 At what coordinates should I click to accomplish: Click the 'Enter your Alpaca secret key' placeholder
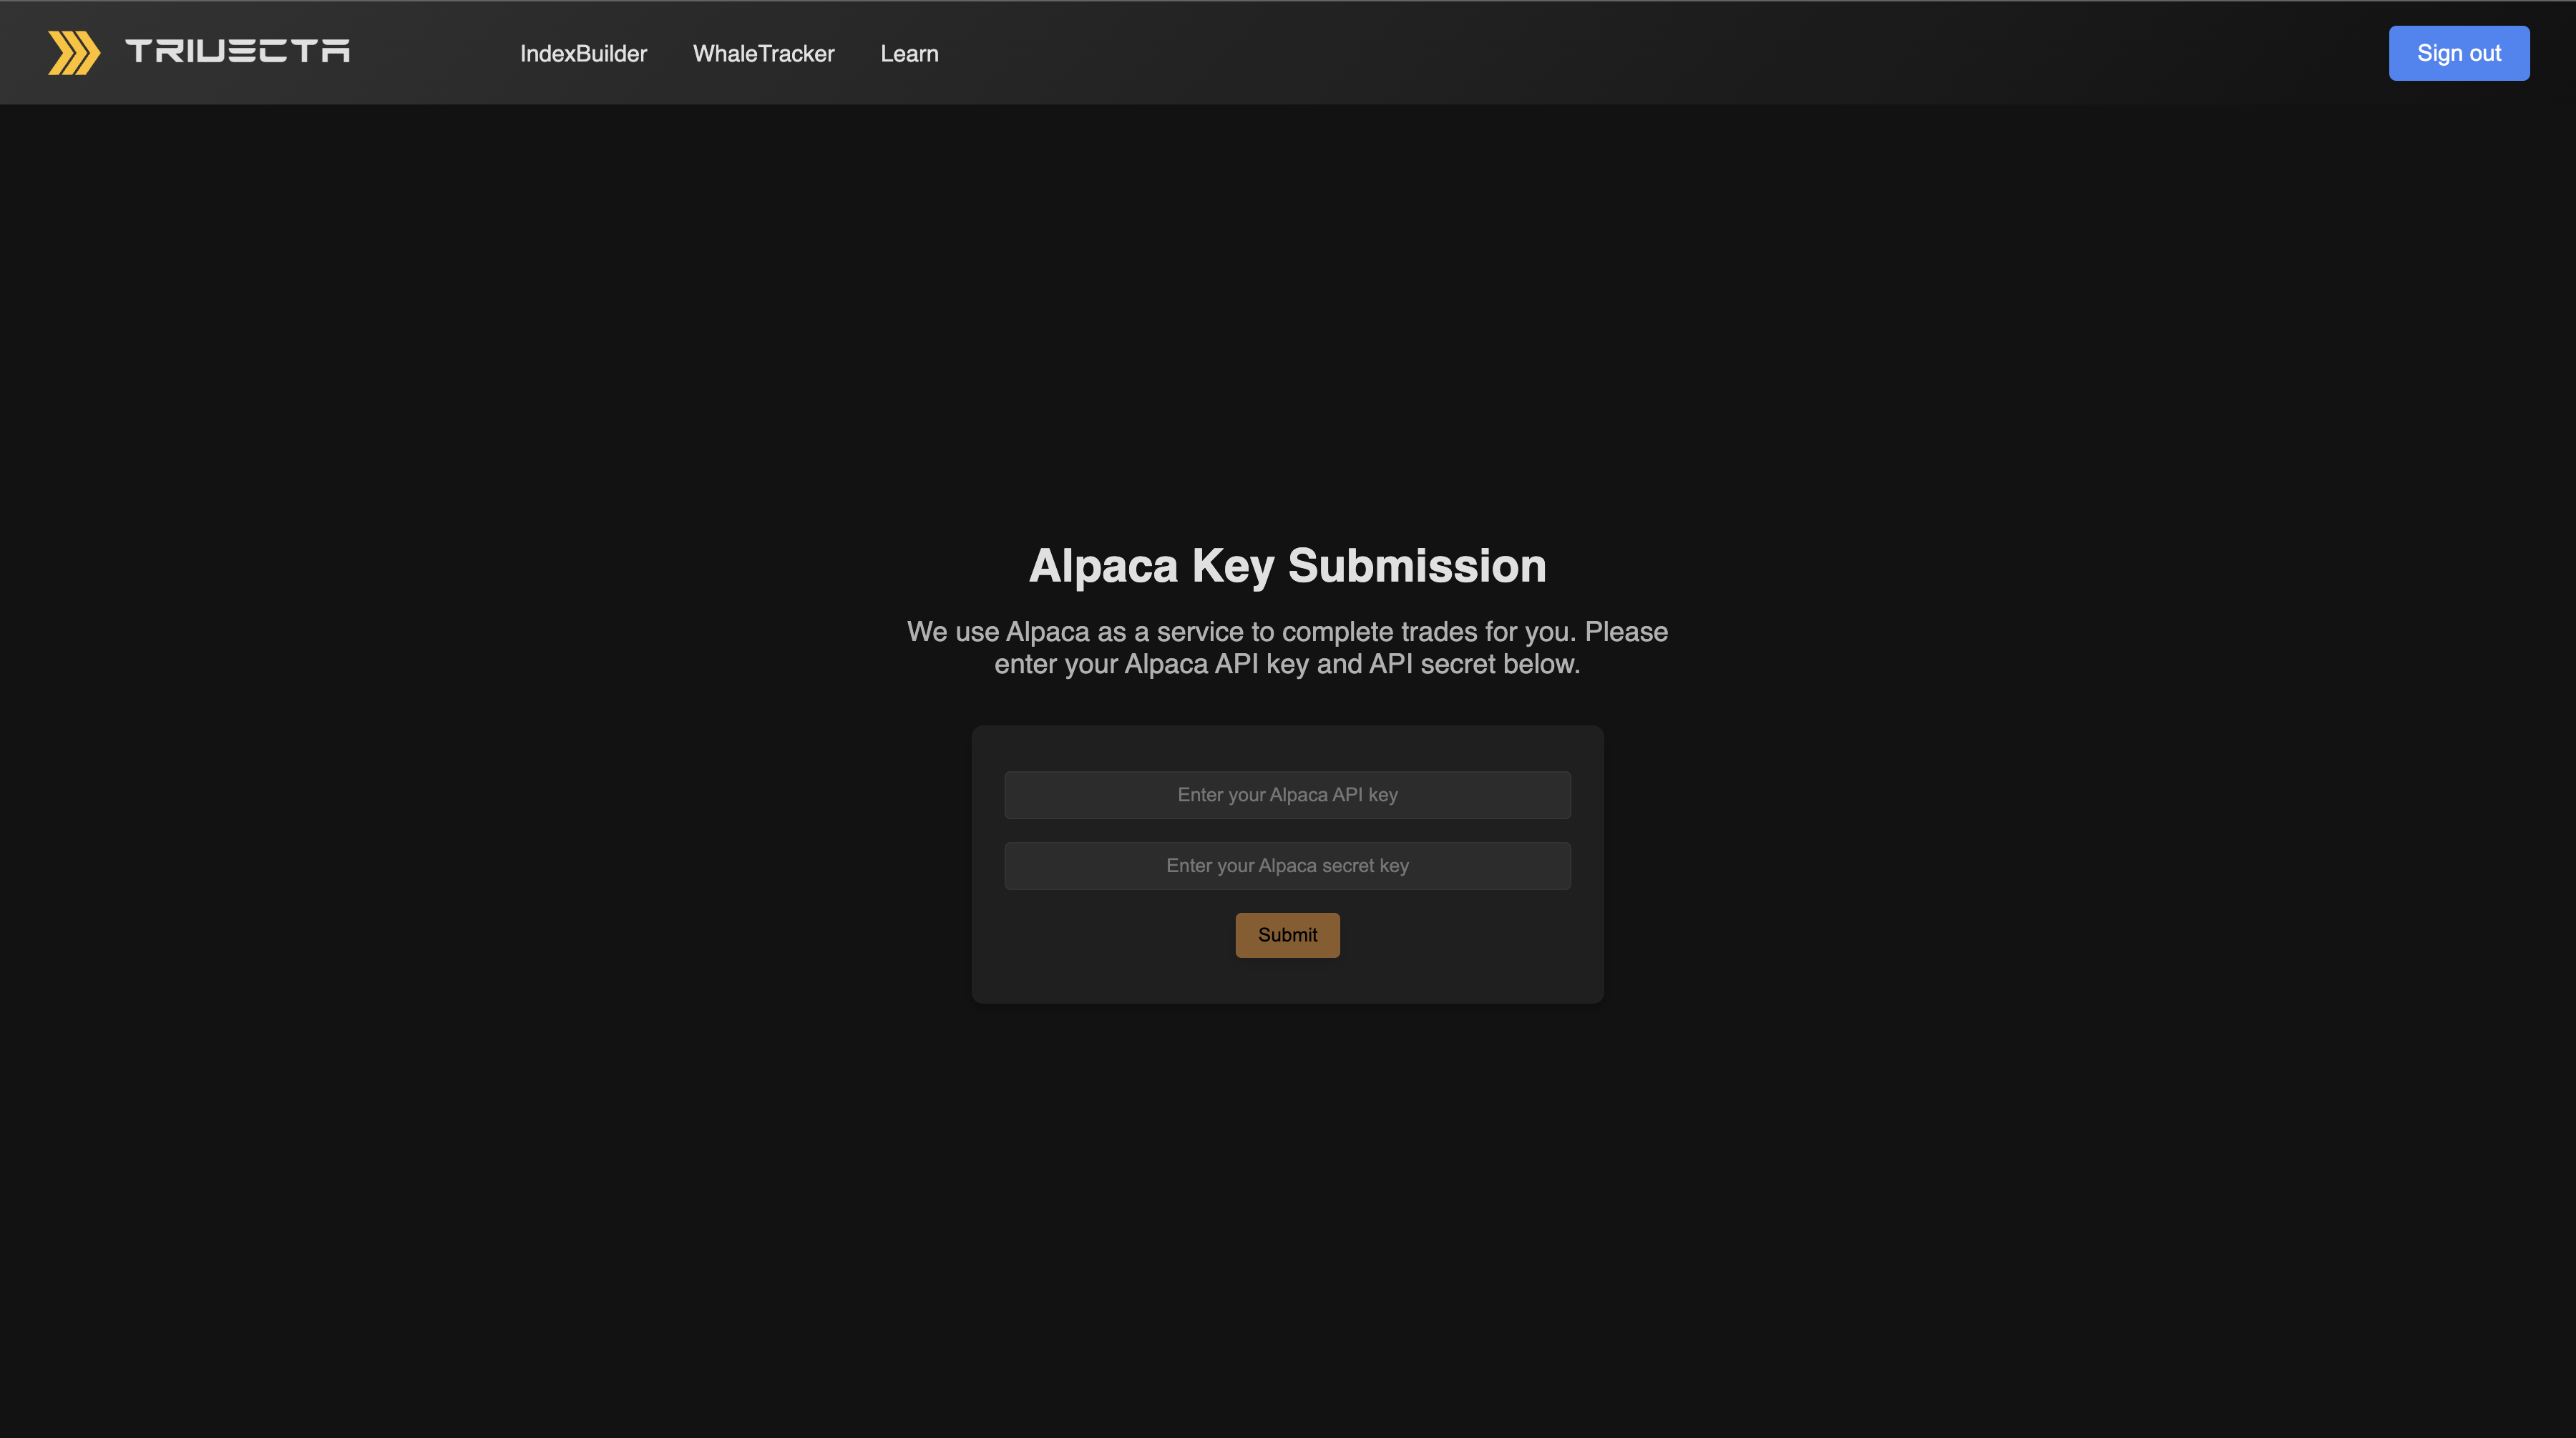(1287, 866)
